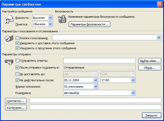
Task: Open Формат вложения dropdown По умолчанию
Action: coord(81,87)
